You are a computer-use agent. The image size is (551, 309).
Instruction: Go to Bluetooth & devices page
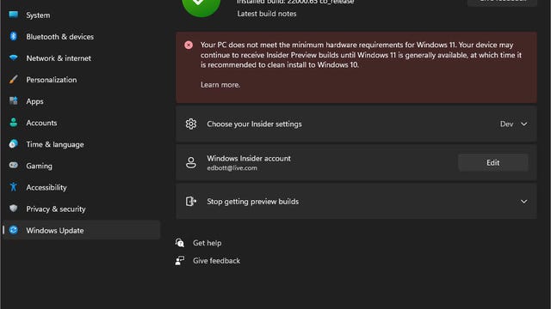(59, 37)
